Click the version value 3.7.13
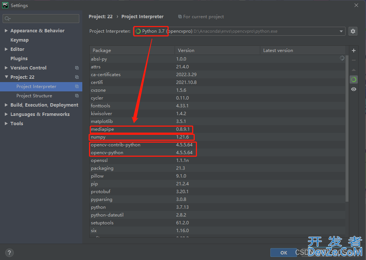The height and width of the screenshot is (260, 366). tap(182, 207)
